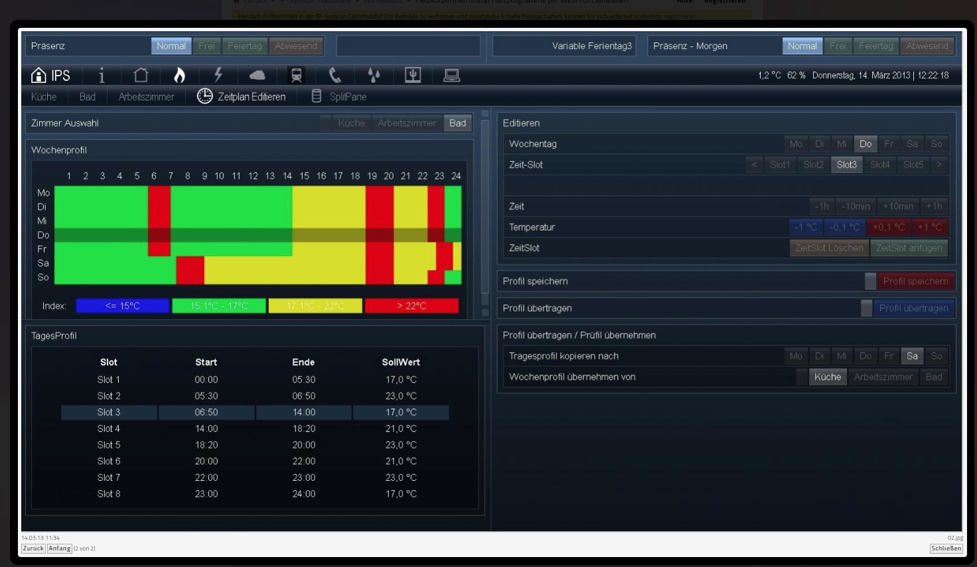Switch to the Bad tab
The height and width of the screenshot is (567, 977).
click(x=88, y=97)
